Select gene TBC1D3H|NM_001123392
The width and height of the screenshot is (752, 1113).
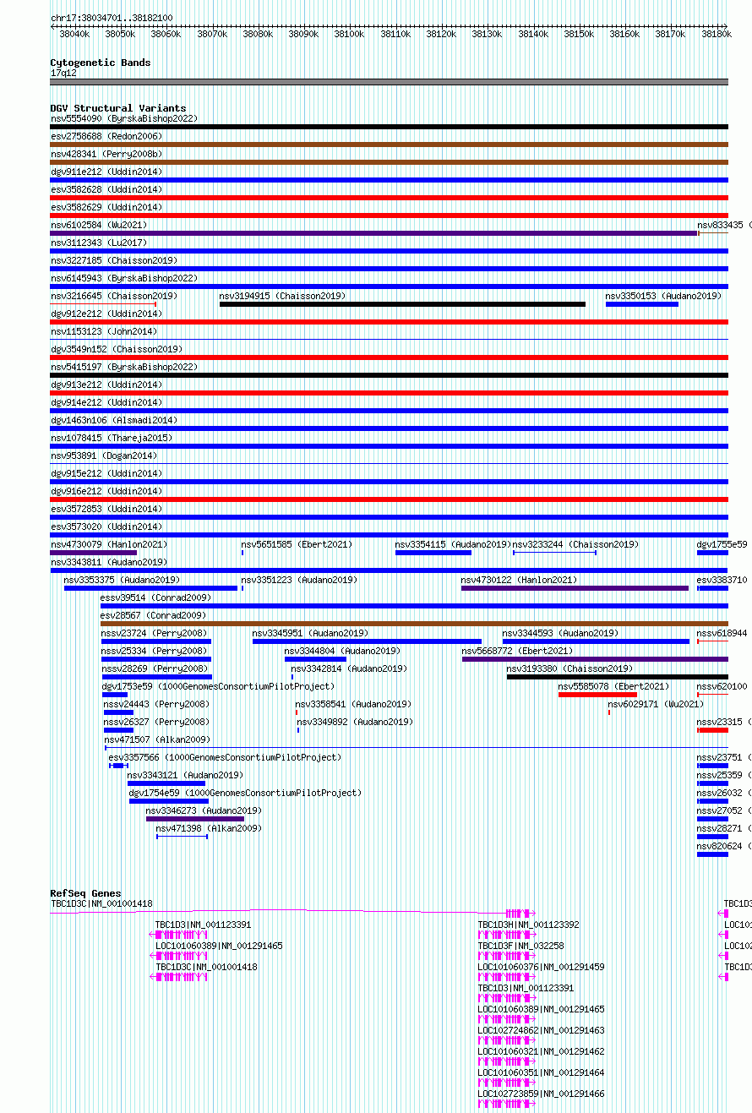pos(529,925)
